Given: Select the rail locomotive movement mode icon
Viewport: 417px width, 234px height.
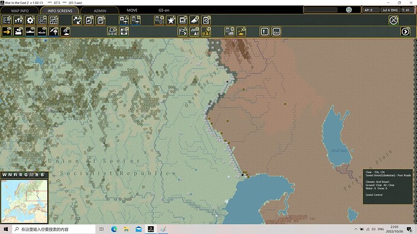Looking at the screenshot, I should click(x=18, y=31).
